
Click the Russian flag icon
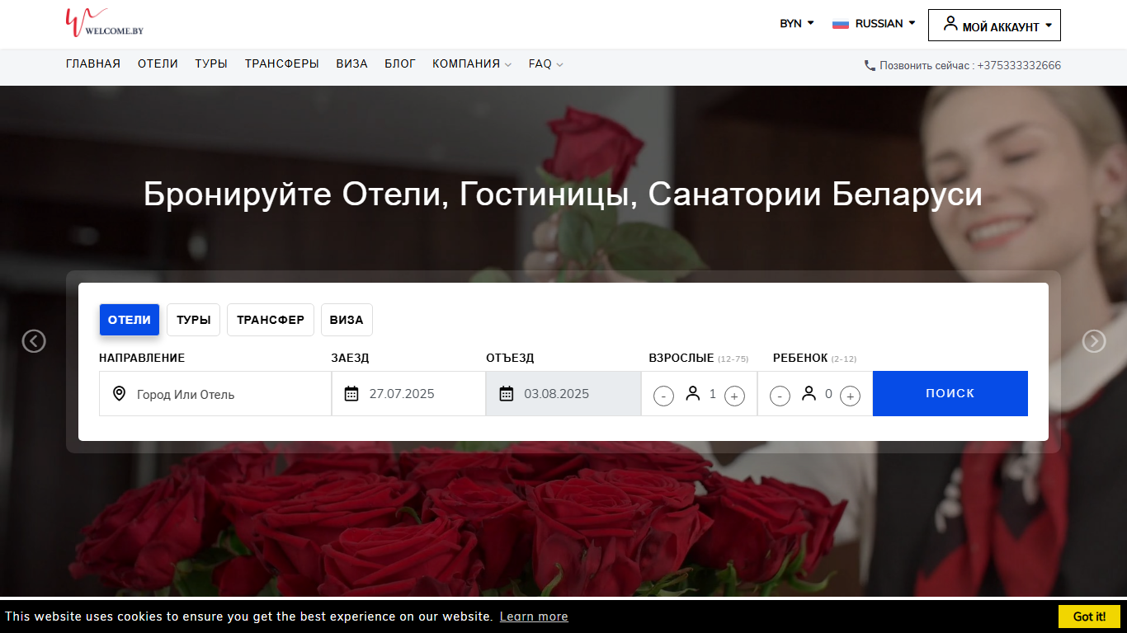click(x=841, y=24)
